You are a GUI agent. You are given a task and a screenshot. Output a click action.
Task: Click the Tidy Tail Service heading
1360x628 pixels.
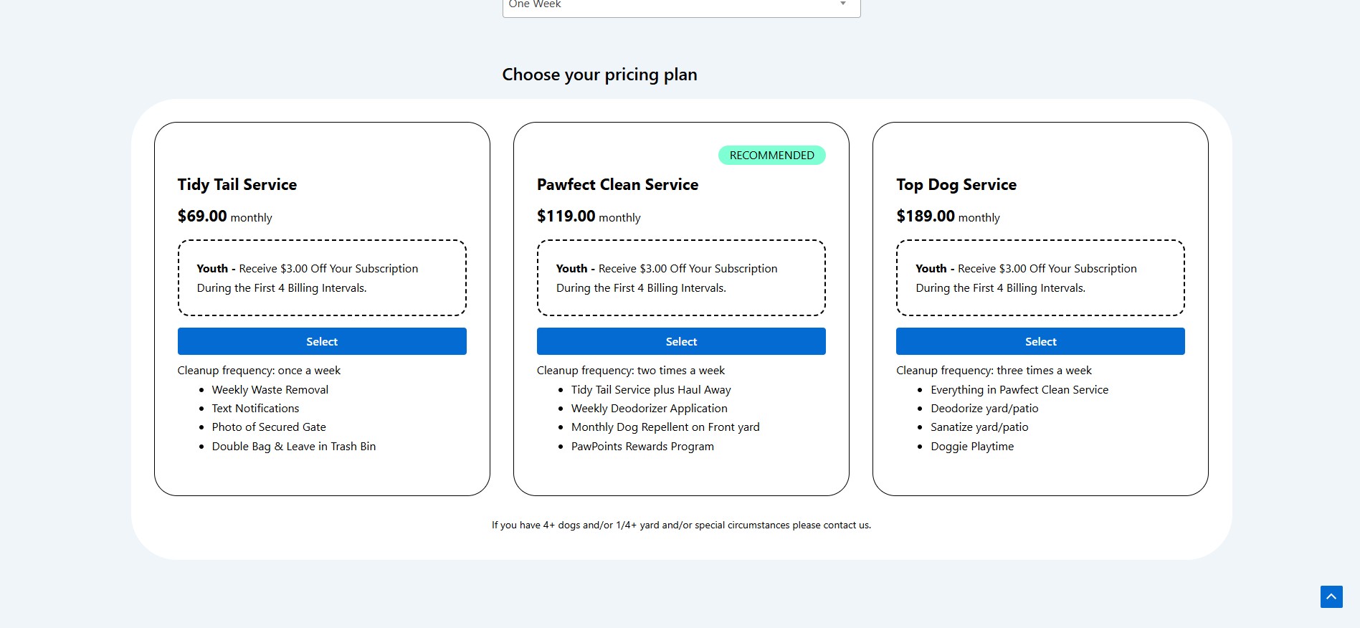coord(237,184)
